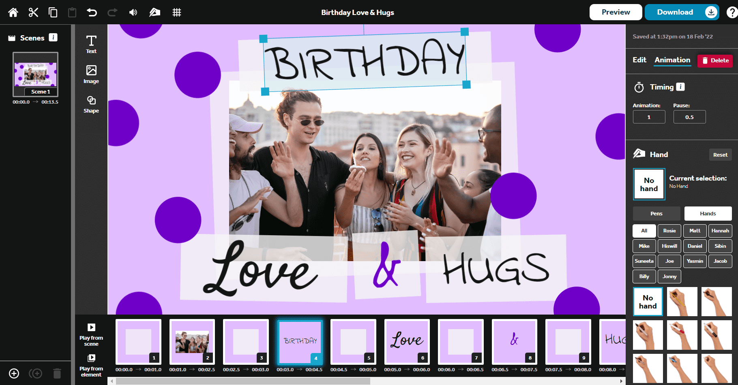Click the Pause time input field

click(689, 117)
